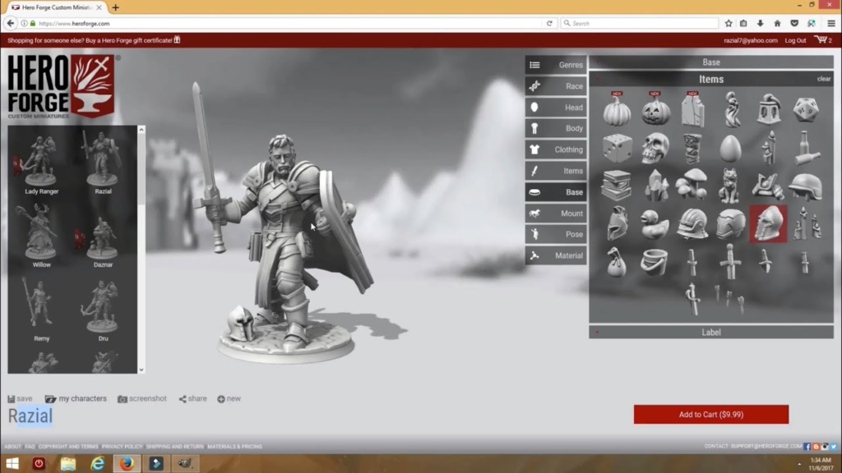The width and height of the screenshot is (842, 473).
Task: Take a screenshot of the miniature
Action: pos(142,398)
